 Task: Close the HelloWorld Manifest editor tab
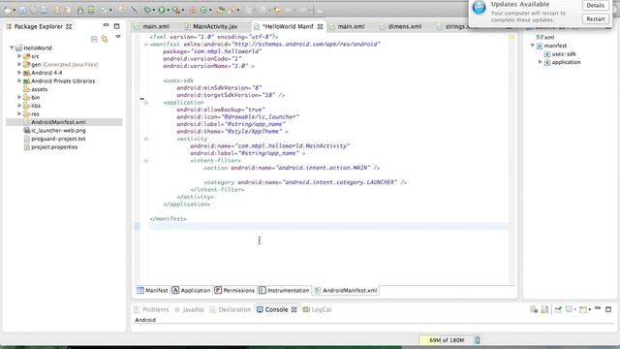[x=320, y=26]
